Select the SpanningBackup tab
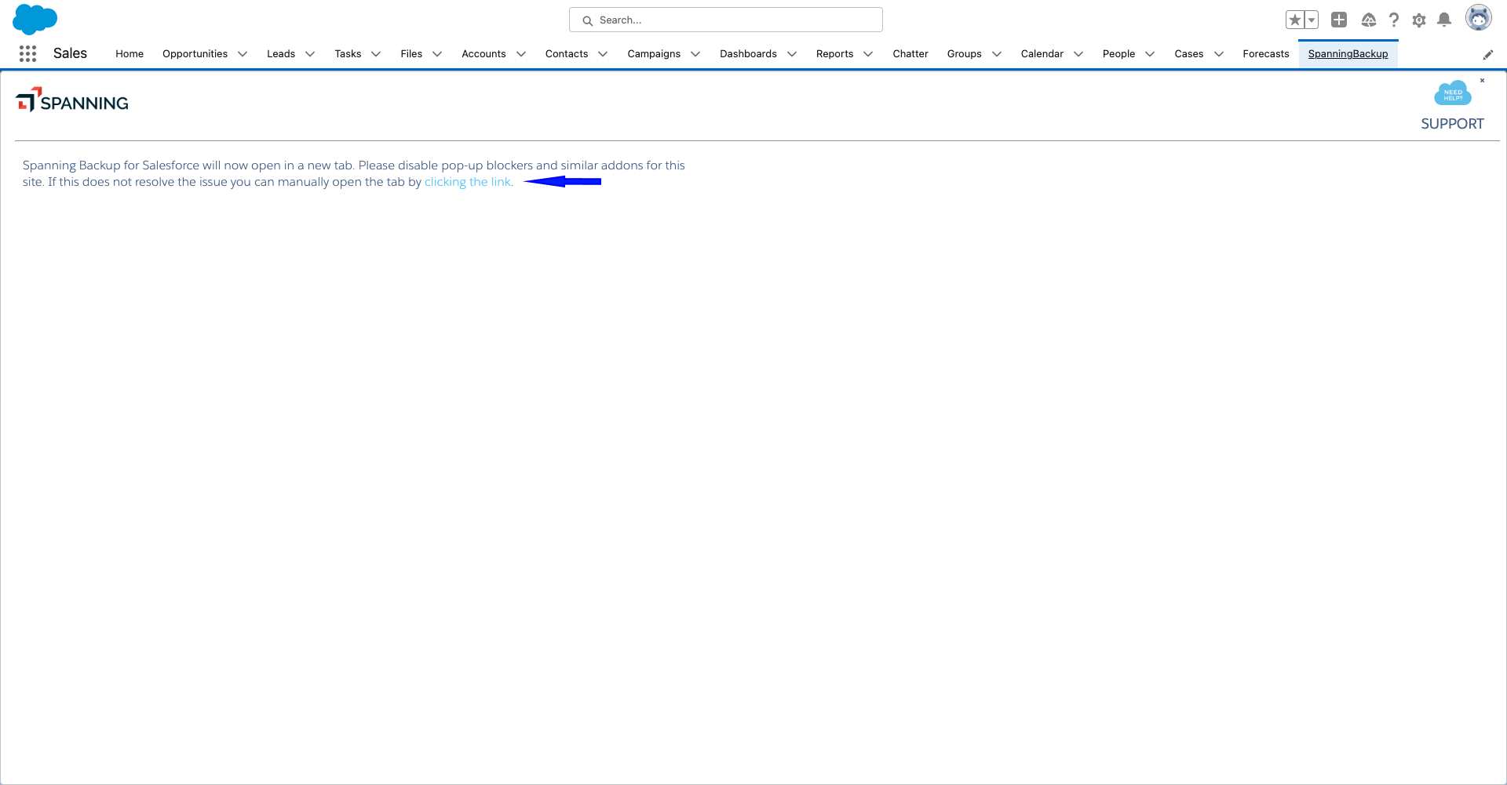The width and height of the screenshot is (1507, 785). tap(1348, 54)
